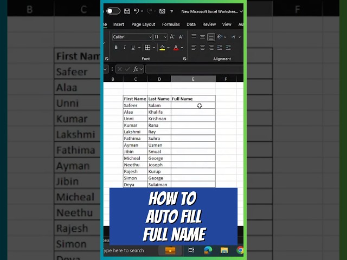Toggle Underline formatting
The height and width of the screenshot is (260, 347).
click(133, 48)
